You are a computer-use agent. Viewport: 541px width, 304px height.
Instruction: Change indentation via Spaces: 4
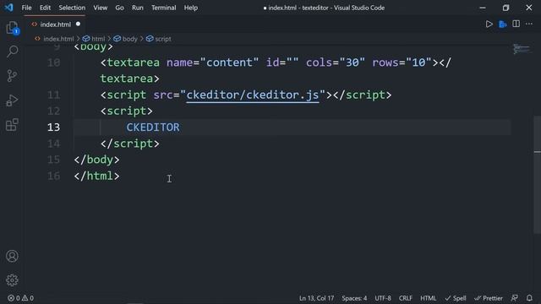(354, 298)
